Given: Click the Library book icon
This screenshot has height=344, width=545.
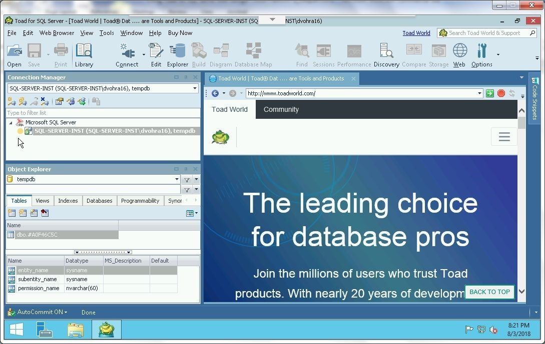Looking at the screenshot, I should (84, 51).
